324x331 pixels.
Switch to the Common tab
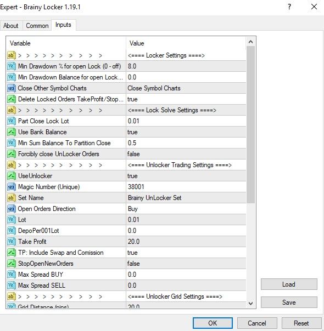point(37,26)
